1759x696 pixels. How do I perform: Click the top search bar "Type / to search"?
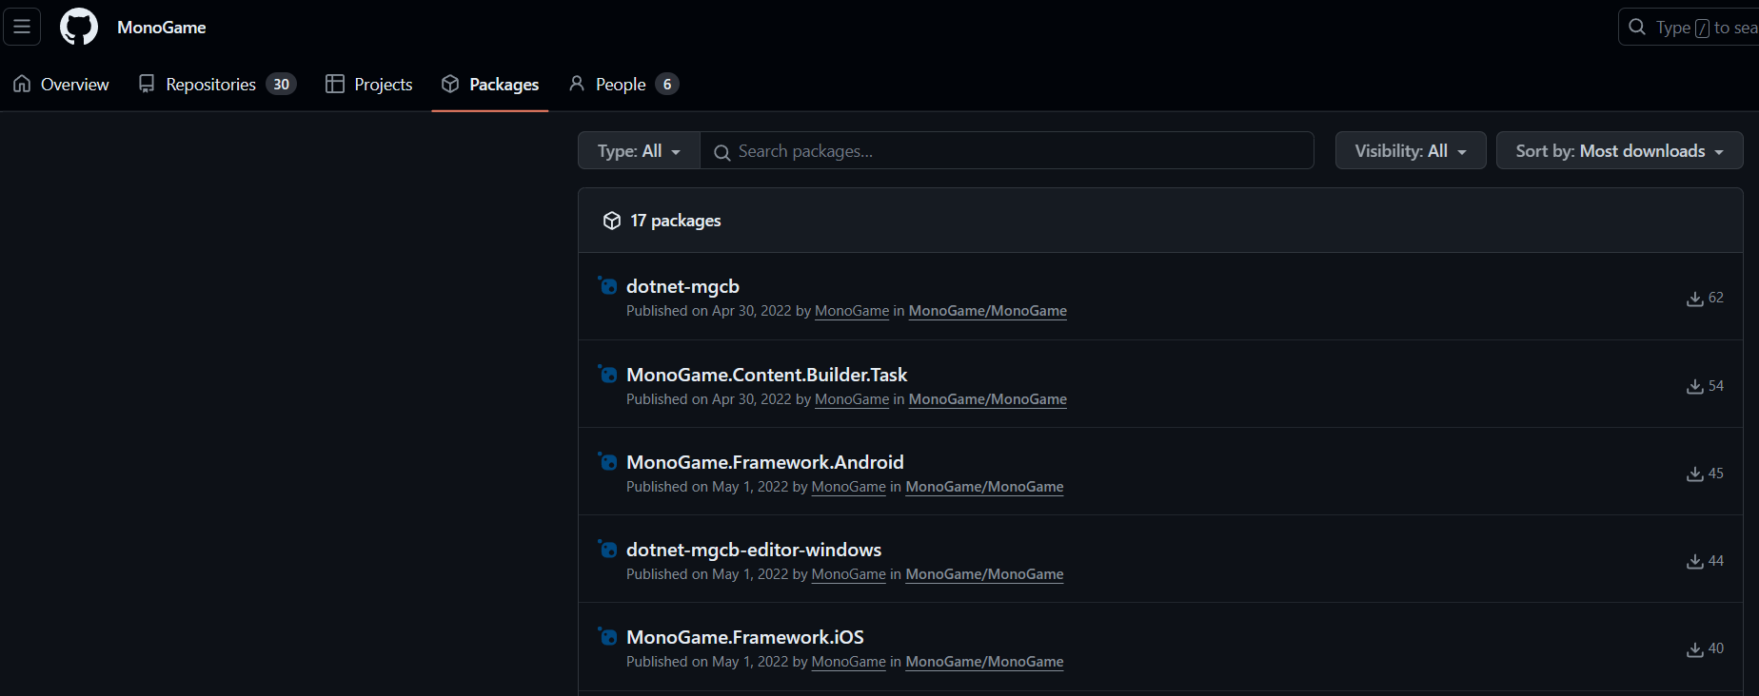point(1689,28)
